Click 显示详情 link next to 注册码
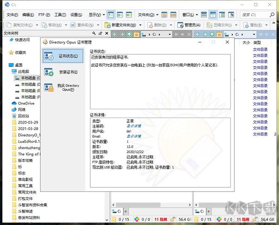The width and height of the screenshot is (279, 225). click(x=134, y=126)
